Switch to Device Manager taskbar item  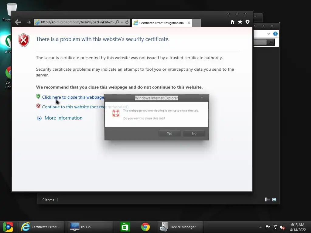[x=180, y=227]
